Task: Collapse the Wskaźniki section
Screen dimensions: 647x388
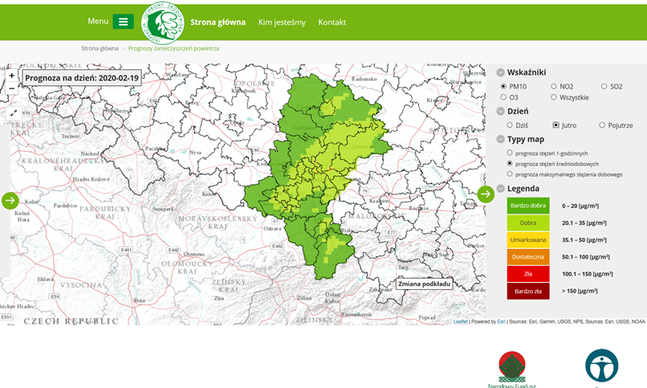Action: point(501,71)
